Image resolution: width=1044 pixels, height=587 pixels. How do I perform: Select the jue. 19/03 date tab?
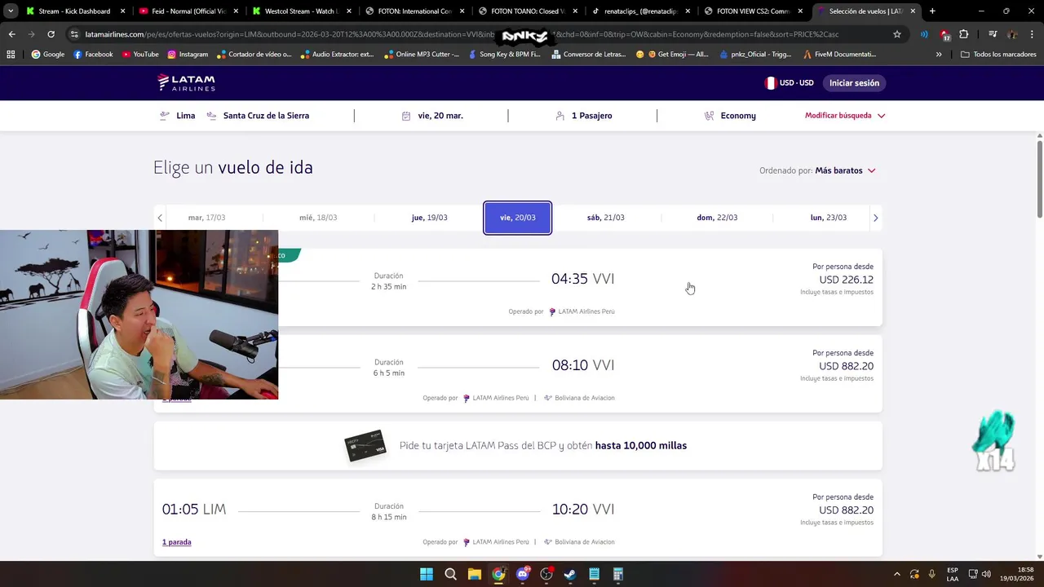(x=429, y=218)
